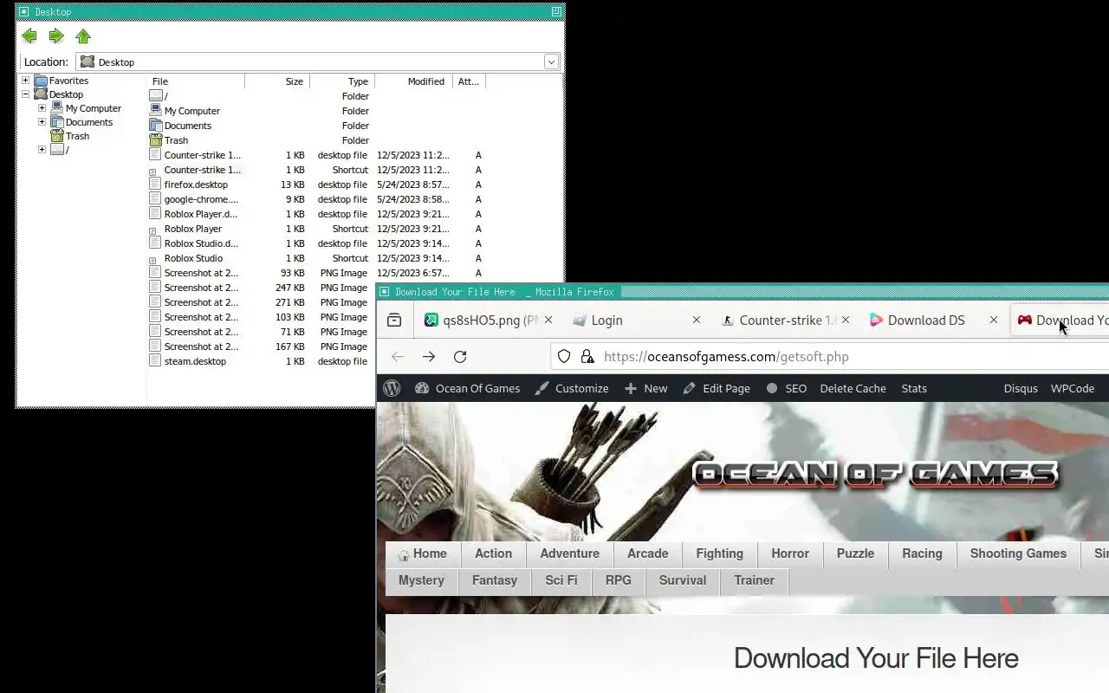This screenshot has height=693, width=1109.
Task: Select Roblox Studio shortcut entry
Action: pyautogui.click(x=193, y=258)
